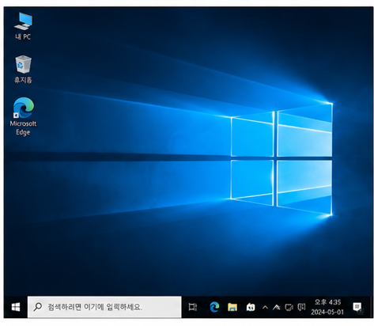The height and width of the screenshot is (326, 374).
Task: Launch Edge from the taskbar
Action: 214,307
